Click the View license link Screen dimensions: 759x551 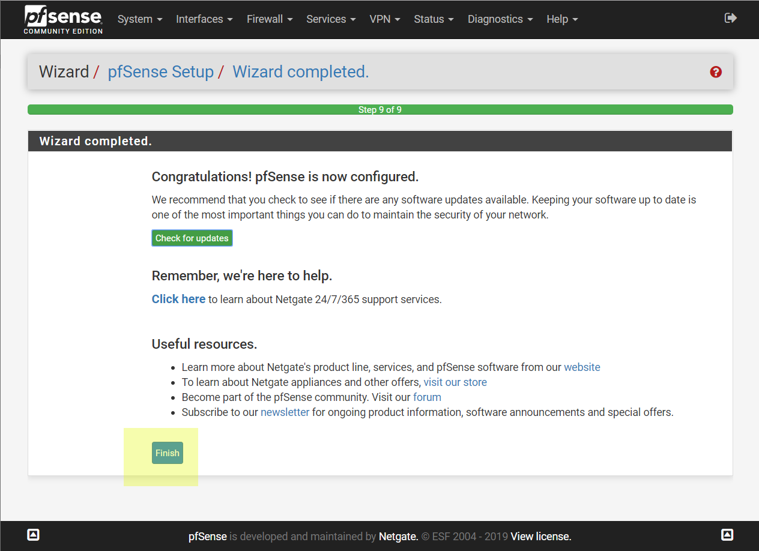(x=541, y=537)
